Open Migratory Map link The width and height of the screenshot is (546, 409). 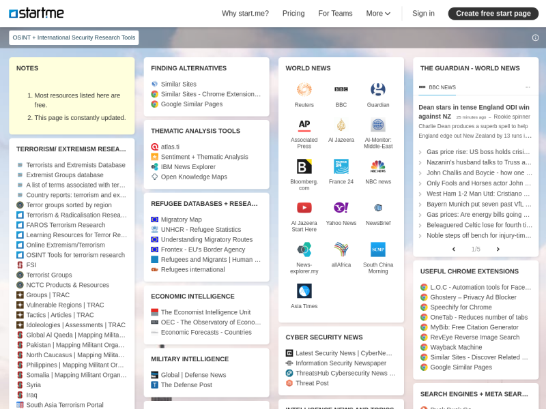point(181,219)
